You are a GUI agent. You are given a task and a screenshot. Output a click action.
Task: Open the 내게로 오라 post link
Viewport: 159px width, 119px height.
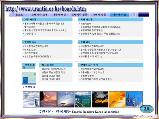coord(30,50)
